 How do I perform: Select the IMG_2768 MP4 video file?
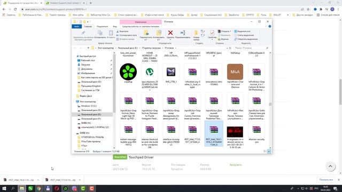coord(171,72)
